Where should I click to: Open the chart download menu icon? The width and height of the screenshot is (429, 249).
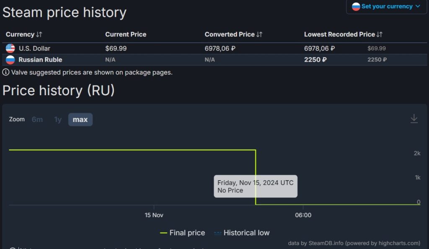(414, 119)
